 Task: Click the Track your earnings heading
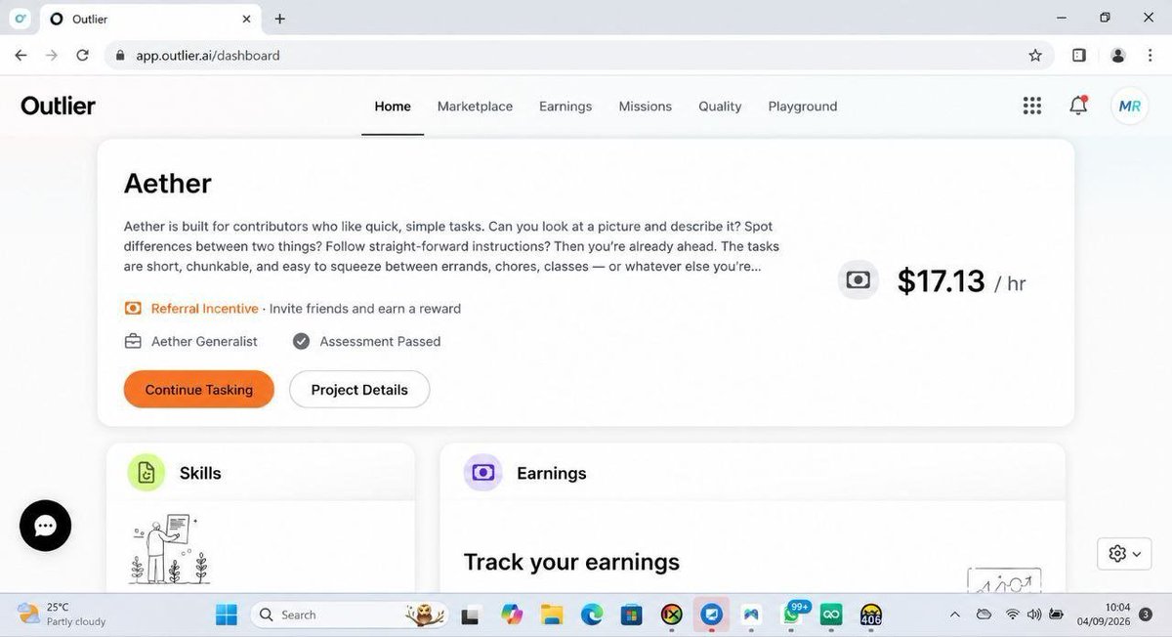[x=571, y=562]
